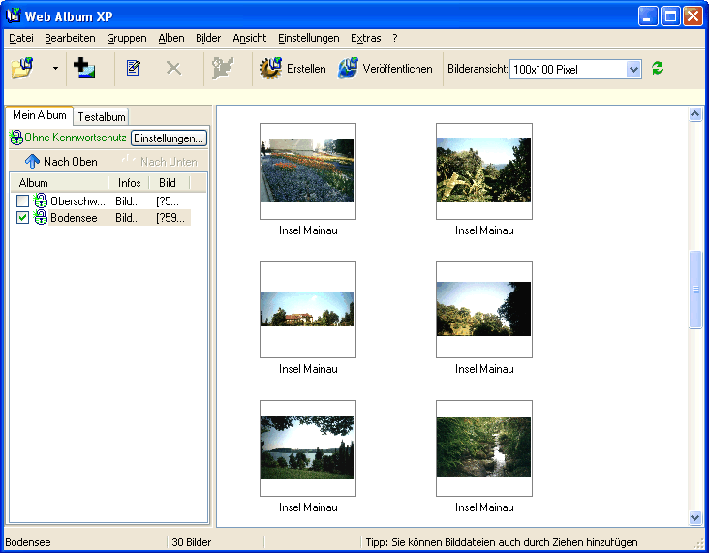
Task: Click the Erstellen gear icon
Action: [x=270, y=68]
